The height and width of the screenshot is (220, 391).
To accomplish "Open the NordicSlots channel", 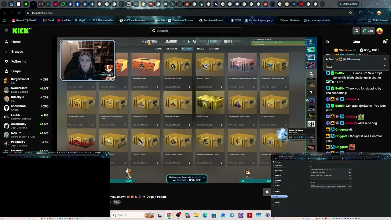I will [26, 90].
